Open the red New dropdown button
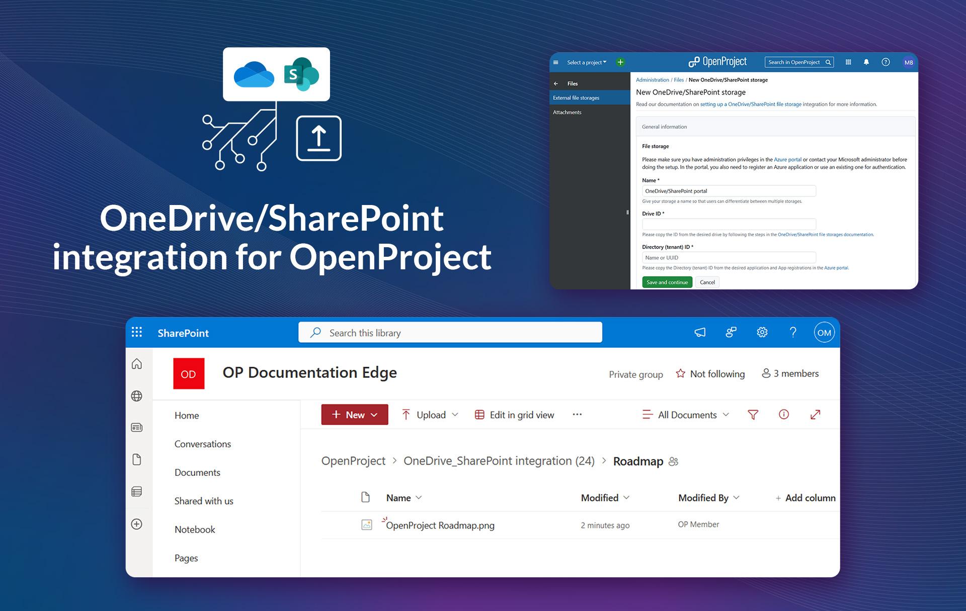This screenshot has width=966, height=611. (x=355, y=415)
